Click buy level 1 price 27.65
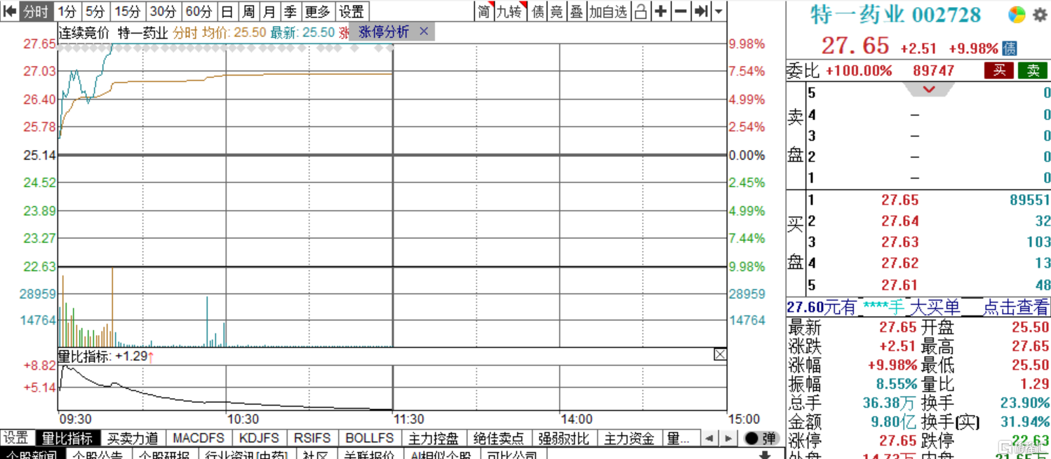 coord(900,200)
